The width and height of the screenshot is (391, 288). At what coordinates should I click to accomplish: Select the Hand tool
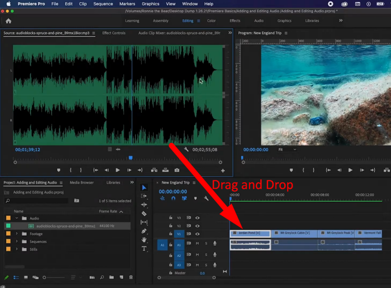[144, 239]
